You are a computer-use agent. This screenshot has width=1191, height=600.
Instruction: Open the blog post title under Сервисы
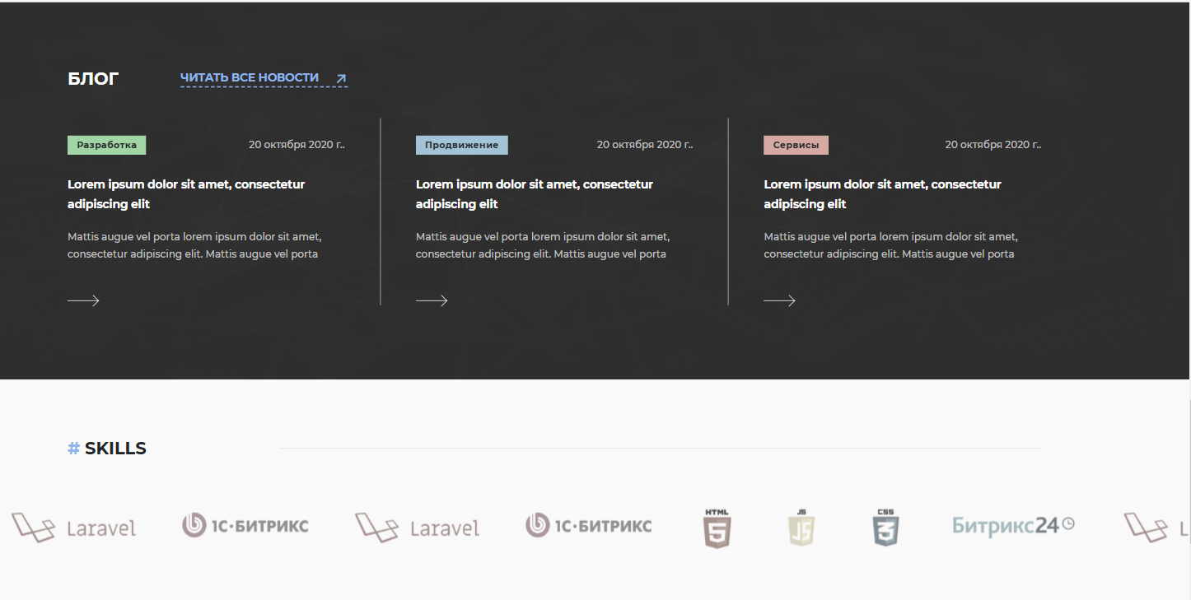(882, 193)
